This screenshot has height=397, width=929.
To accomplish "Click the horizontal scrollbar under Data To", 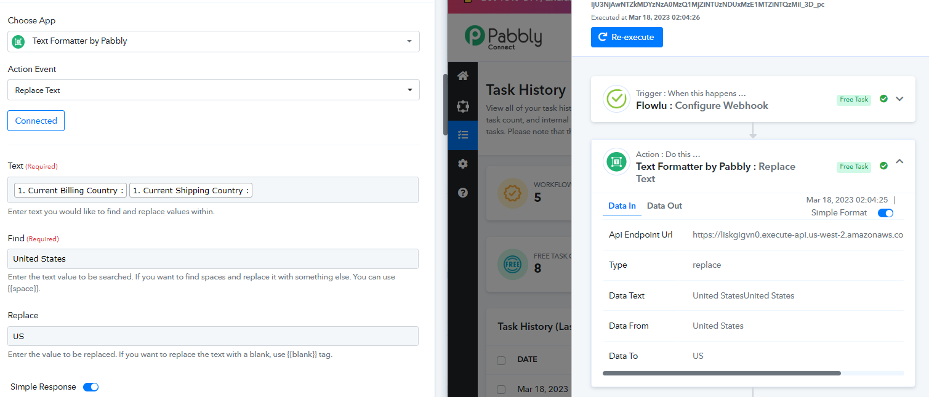I will 722,373.
